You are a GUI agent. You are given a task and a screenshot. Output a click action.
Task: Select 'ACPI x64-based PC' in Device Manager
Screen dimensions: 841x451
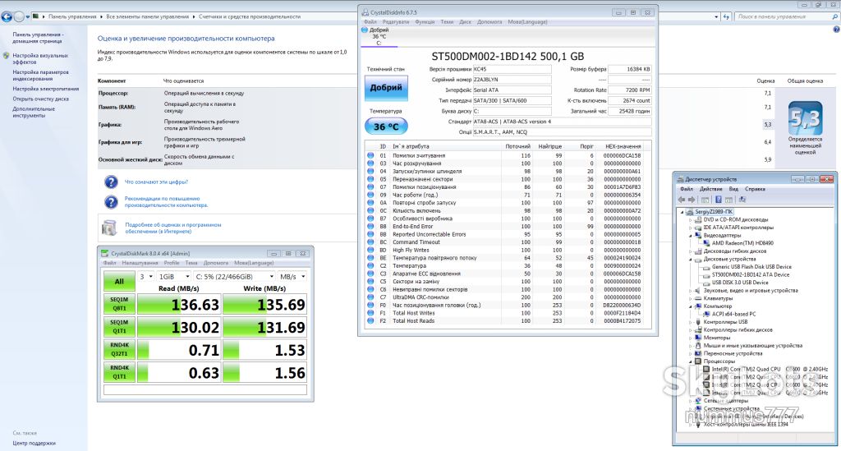pos(733,315)
